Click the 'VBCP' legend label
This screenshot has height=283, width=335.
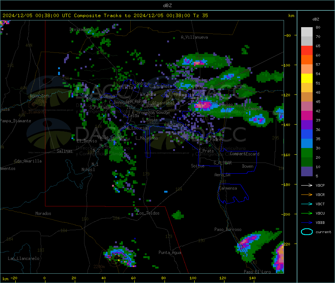[320, 185]
